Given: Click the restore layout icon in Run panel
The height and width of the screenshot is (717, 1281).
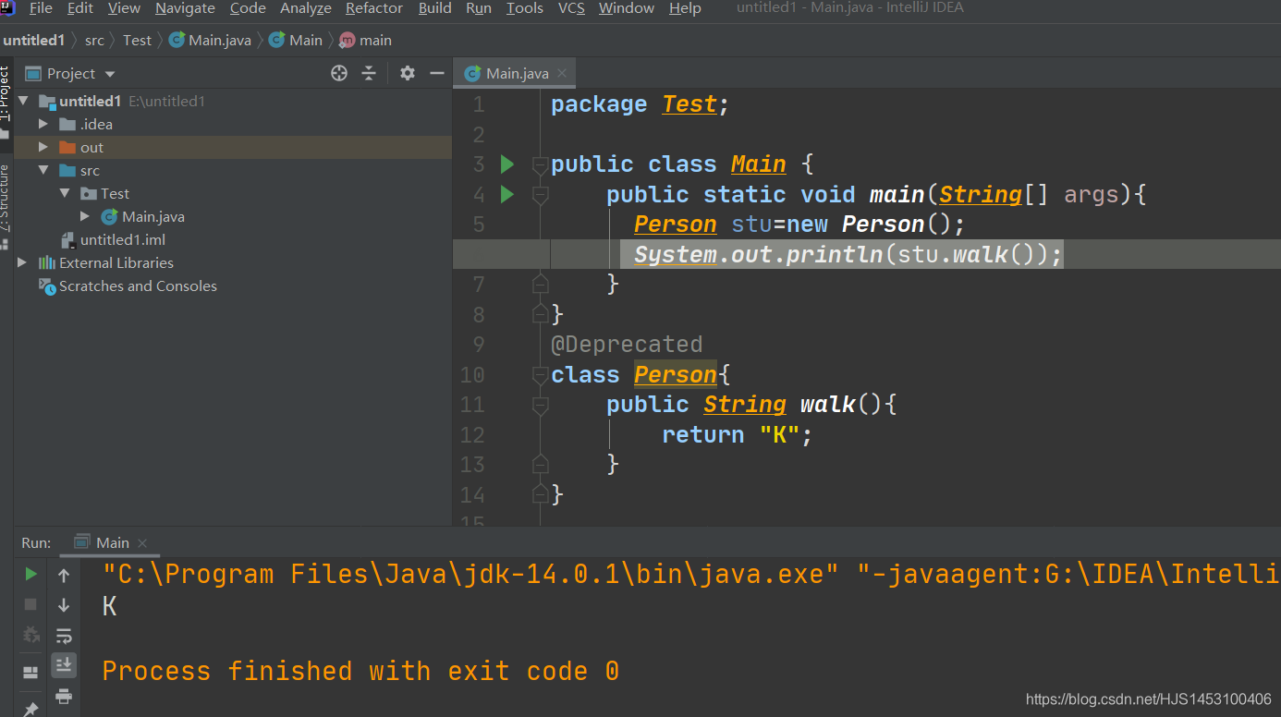Looking at the screenshot, I should [x=30, y=673].
